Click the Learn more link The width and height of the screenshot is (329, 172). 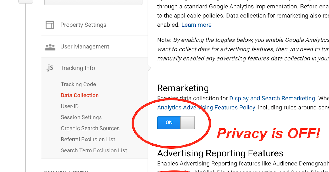coord(196,25)
